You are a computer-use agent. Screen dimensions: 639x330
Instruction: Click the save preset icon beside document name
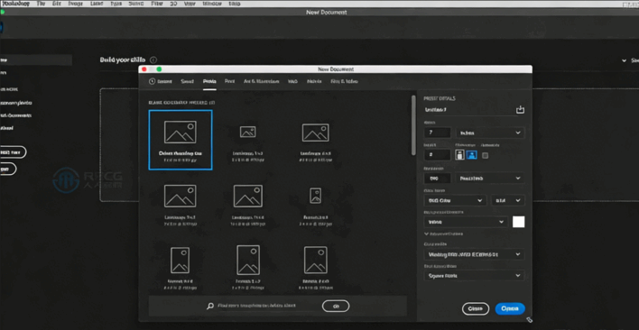(520, 110)
